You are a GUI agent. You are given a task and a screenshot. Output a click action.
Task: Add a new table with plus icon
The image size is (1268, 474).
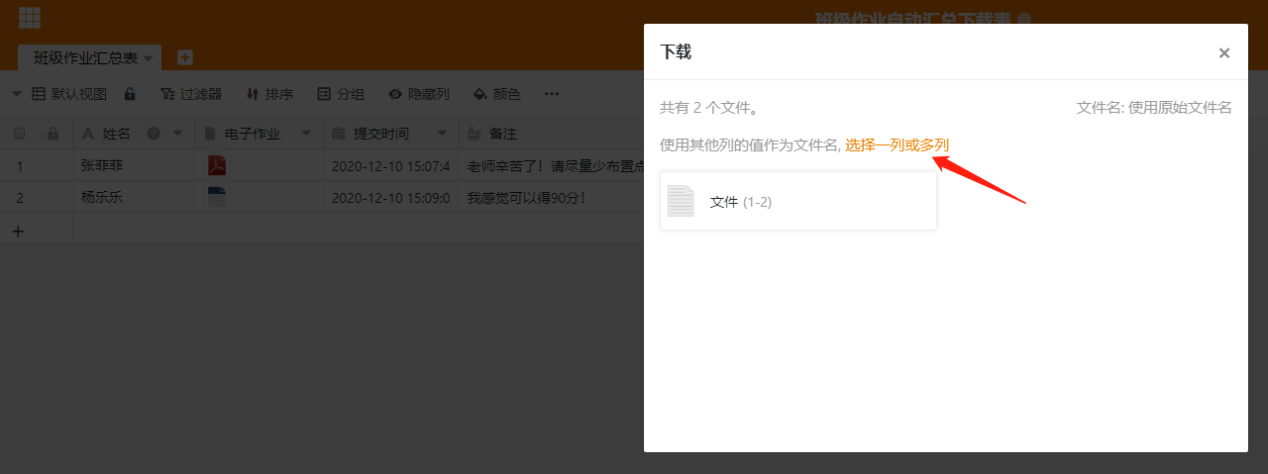185,57
